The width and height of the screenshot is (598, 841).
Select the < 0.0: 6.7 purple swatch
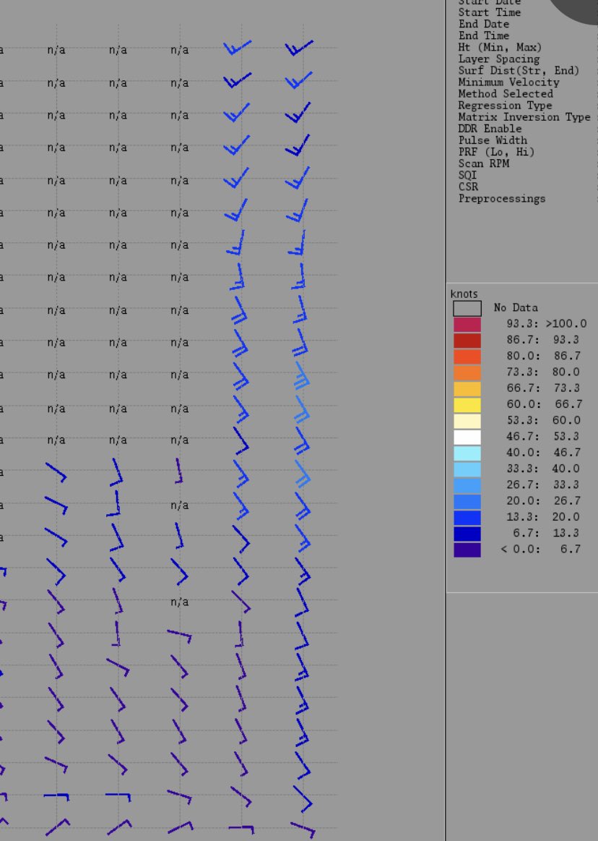click(x=467, y=550)
